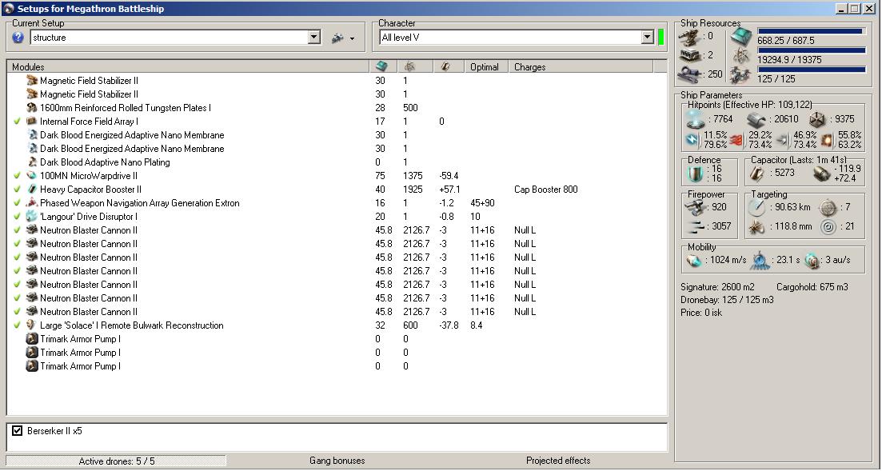
Task: Click the launcher hardpoints icon in Ship Resources
Action: [x=689, y=55]
